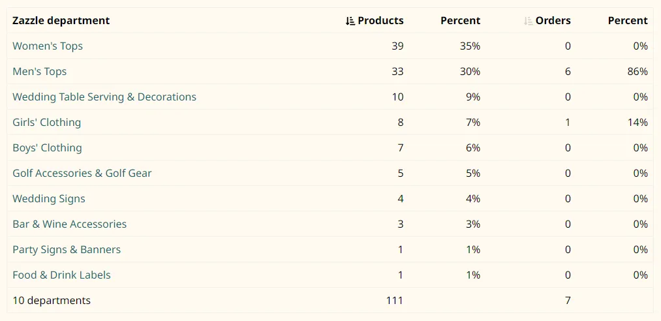This screenshot has height=321, width=661.
Task: Open Party Signs & Banners link
Action: [x=67, y=250]
